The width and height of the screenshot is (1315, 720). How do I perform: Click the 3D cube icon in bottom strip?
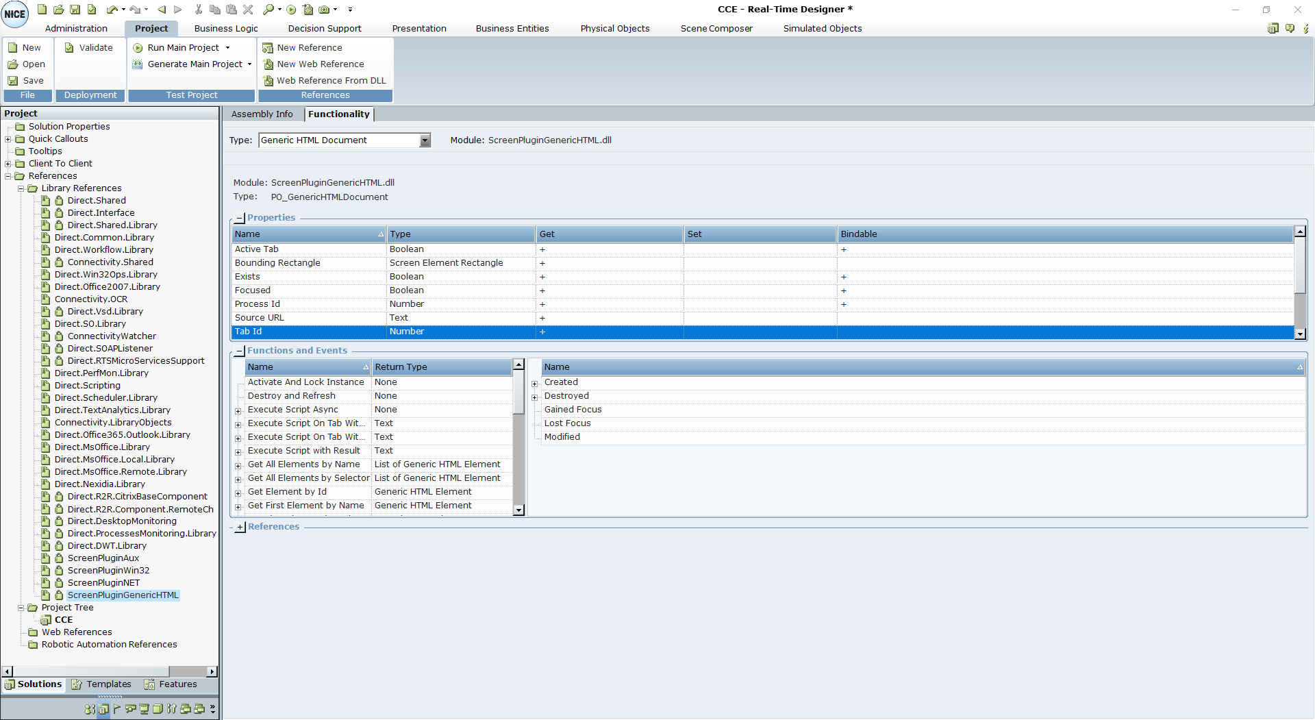click(158, 709)
